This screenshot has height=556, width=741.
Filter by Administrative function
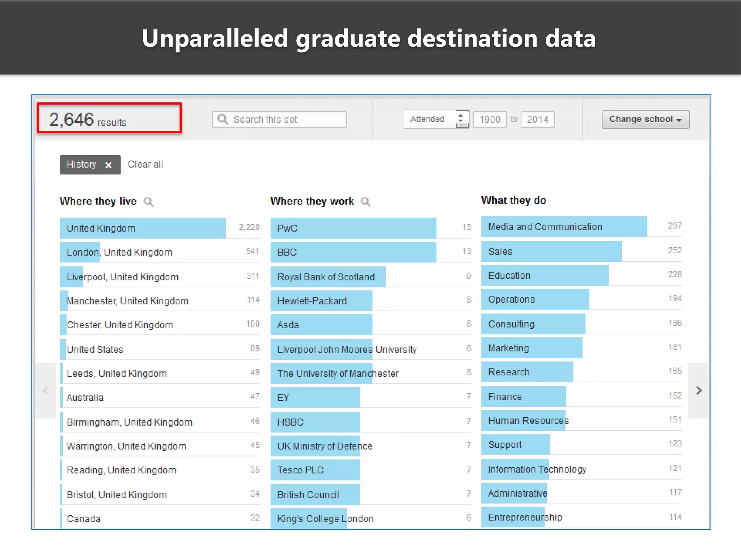click(581, 493)
